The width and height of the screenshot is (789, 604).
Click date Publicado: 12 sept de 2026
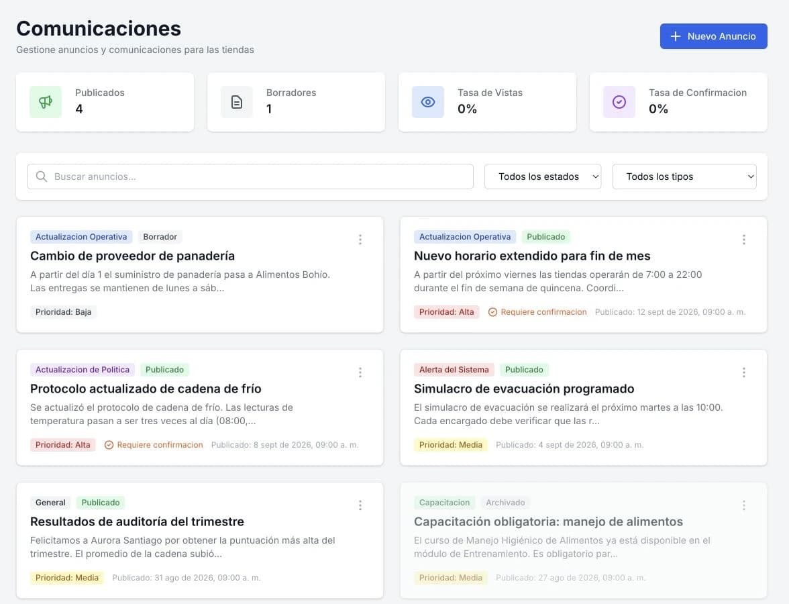pos(670,312)
